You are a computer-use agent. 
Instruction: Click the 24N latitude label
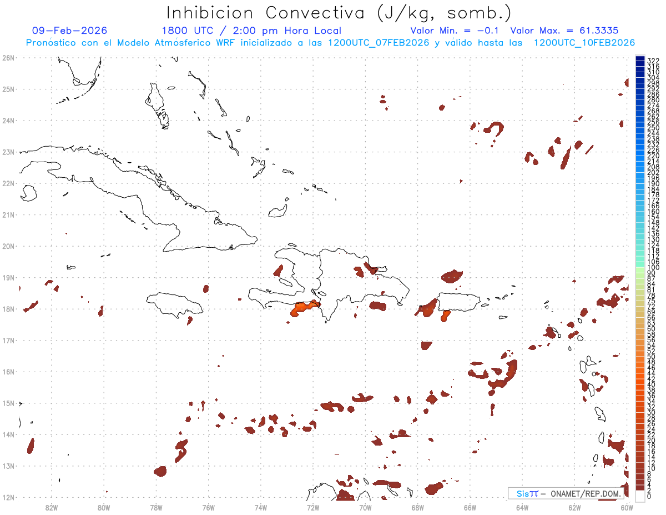(x=8, y=120)
